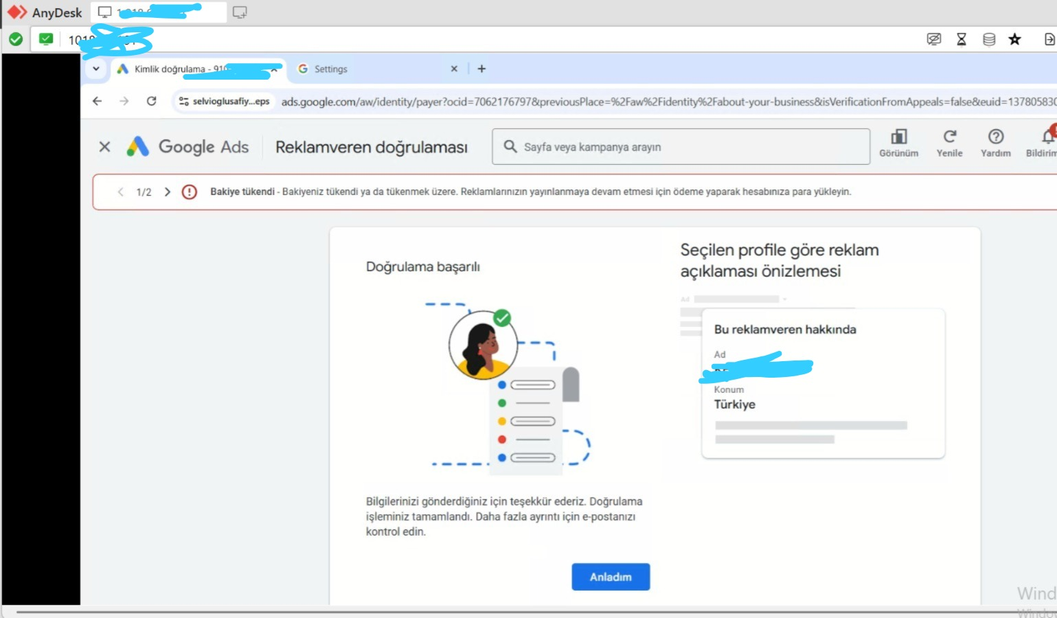Click the AnyDesk database stack icon
The height and width of the screenshot is (618, 1057).
(989, 39)
